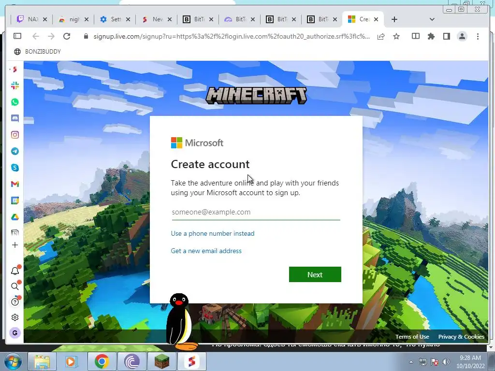This screenshot has width=495, height=371.
Task: Open split view icon in toolbar
Action: pyautogui.click(x=416, y=36)
